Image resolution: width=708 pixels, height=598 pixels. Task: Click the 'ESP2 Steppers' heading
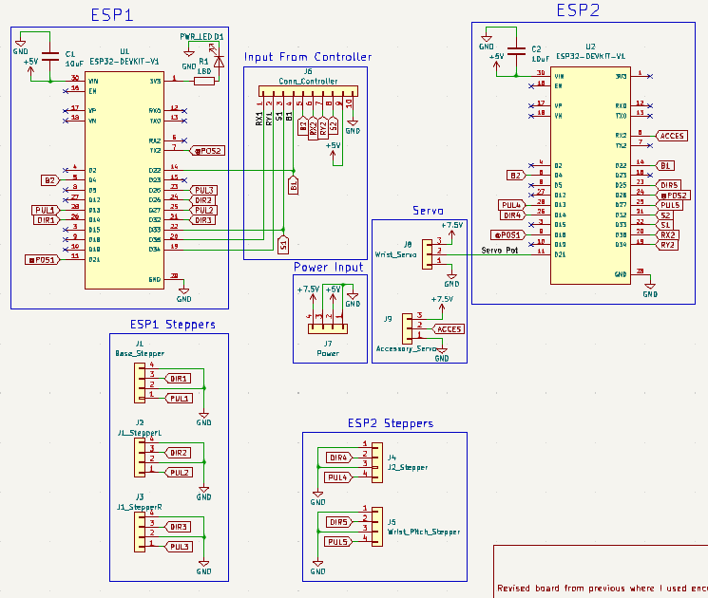tap(391, 423)
